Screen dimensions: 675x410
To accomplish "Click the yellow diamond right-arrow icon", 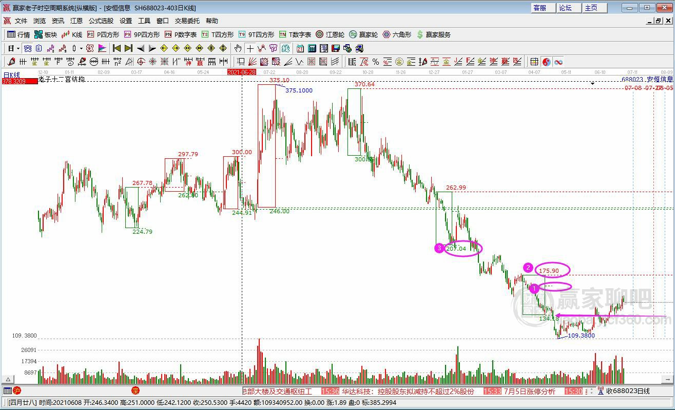I will pos(176,48).
